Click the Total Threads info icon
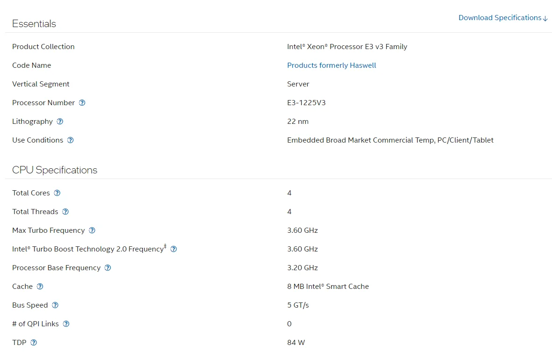552x352 pixels. click(65, 212)
